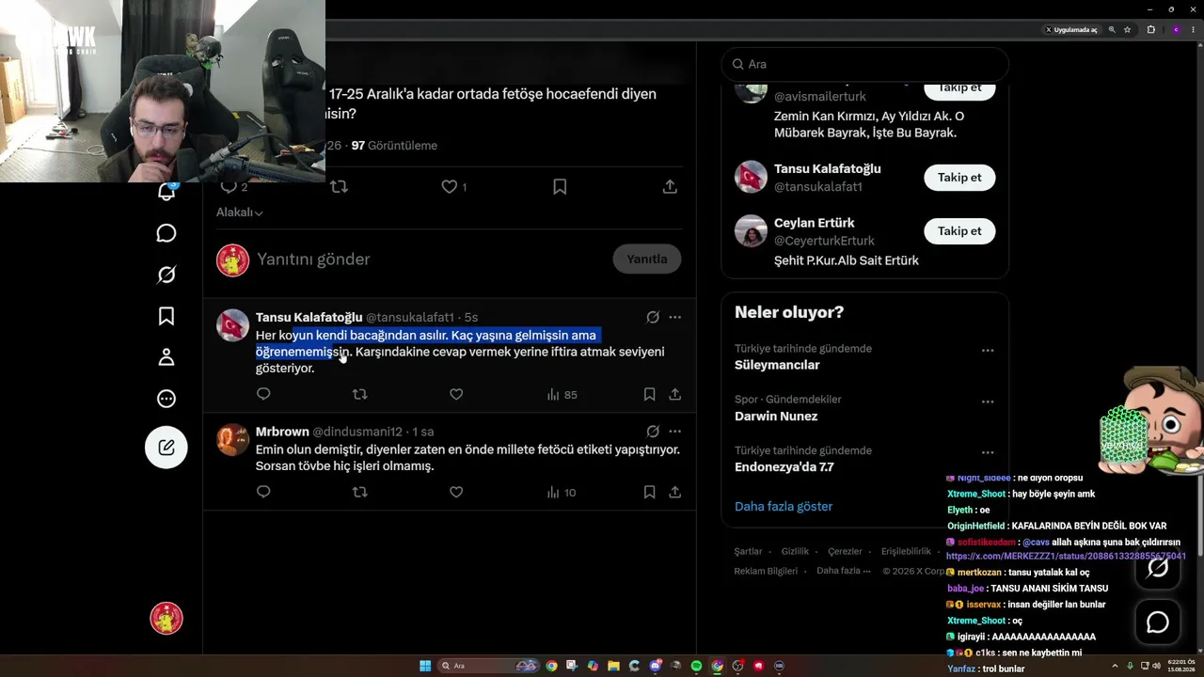Image resolution: width=1204 pixels, height=677 pixels.
Task: Open the Süleymancılar trending topic
Action: (777, 365)
